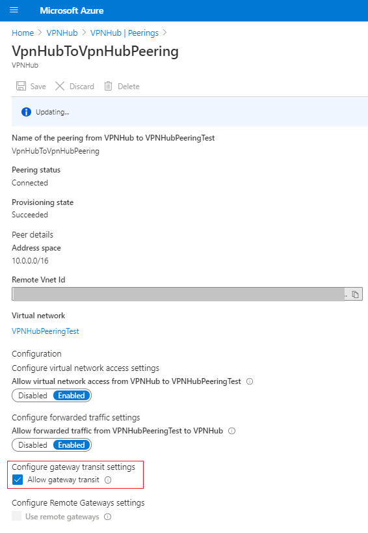Image resolution: width=368 pixels, height=533 pixels.
Task: Click the Delete trash can icon
Action: [109, 86]
